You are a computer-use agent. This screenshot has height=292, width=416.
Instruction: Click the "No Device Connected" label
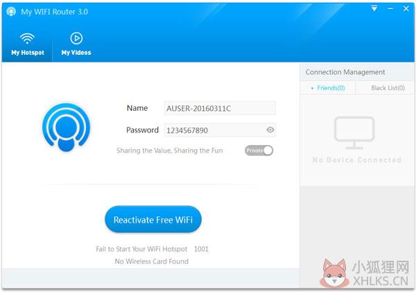tap(357, 160)
